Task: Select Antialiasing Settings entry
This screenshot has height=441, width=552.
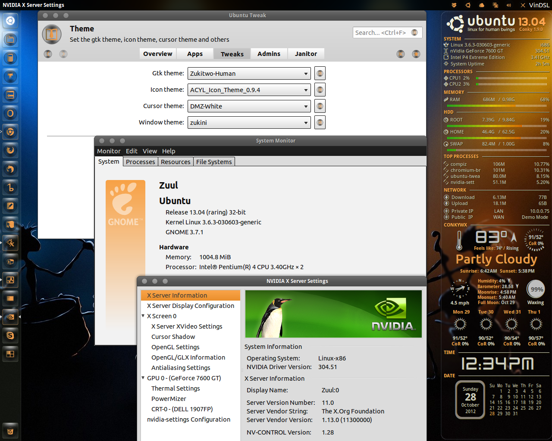Action: (181, 368)
